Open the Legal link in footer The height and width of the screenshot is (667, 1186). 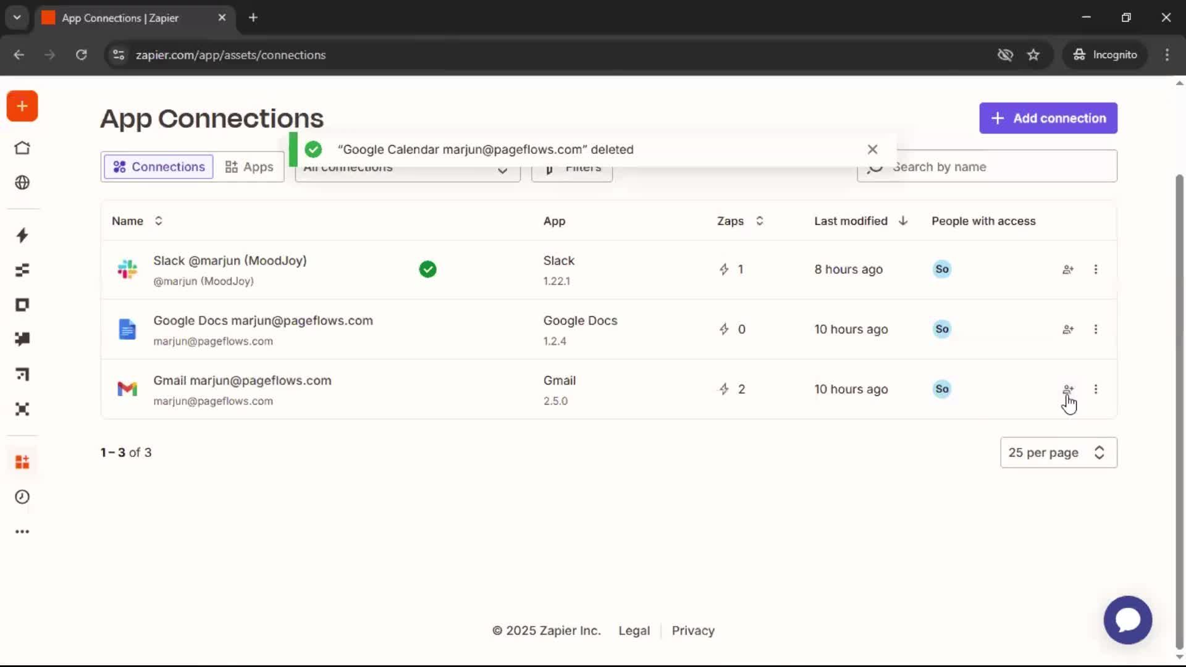634,631
